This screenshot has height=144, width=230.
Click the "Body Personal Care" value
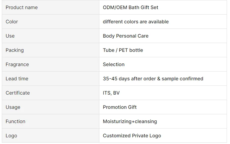click(125, 36)
